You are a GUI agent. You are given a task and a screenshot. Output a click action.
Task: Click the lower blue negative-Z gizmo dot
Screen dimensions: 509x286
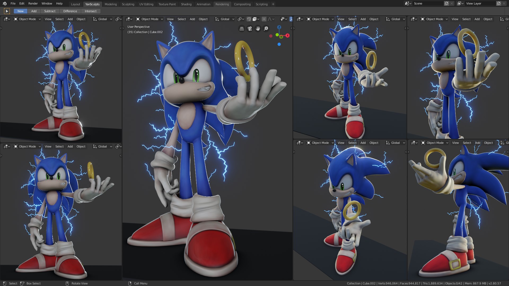point(279,44)
